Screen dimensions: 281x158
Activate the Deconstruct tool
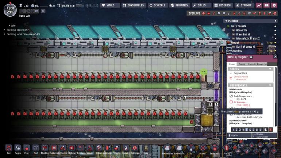click(x=215, y=149)
